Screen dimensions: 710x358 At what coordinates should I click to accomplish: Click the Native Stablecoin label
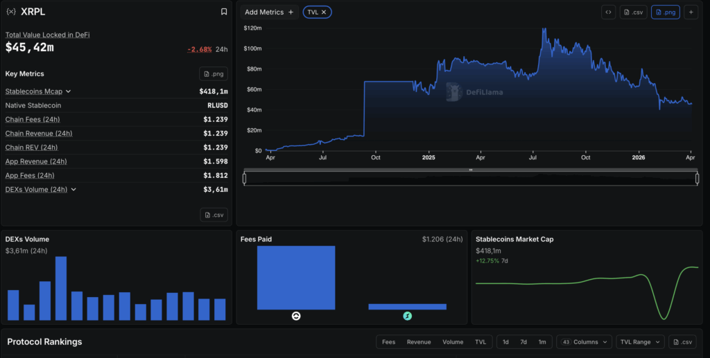[x=33, y=105]
